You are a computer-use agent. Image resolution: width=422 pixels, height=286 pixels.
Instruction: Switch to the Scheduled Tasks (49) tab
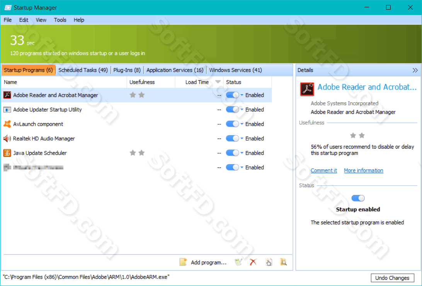(x=83, y=70)
